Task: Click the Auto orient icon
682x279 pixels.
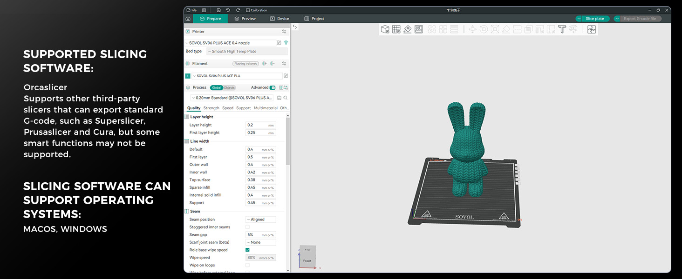Action: tap(408, 29)
